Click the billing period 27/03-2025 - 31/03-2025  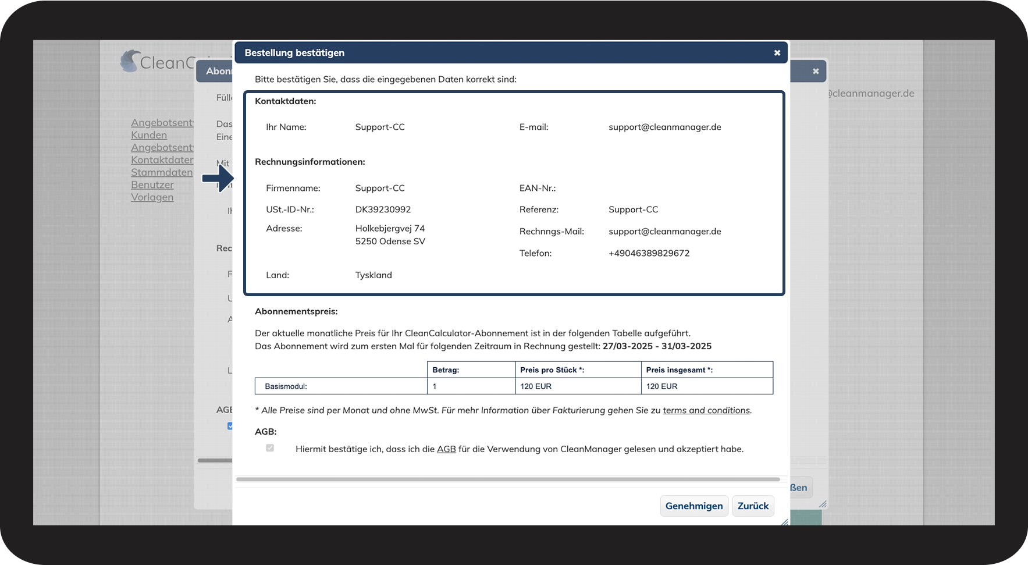[x=657, y=346]
